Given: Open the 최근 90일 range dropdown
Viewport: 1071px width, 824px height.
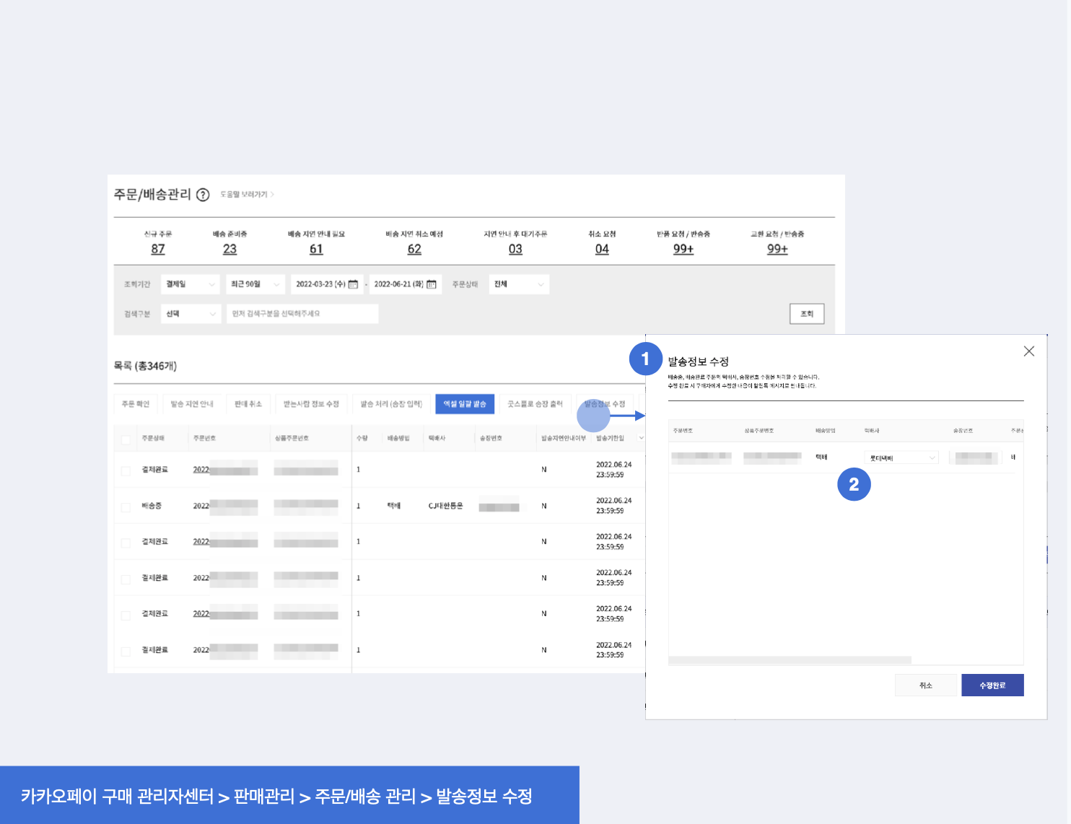Looking at the screenshot, I should pos(255,284).
